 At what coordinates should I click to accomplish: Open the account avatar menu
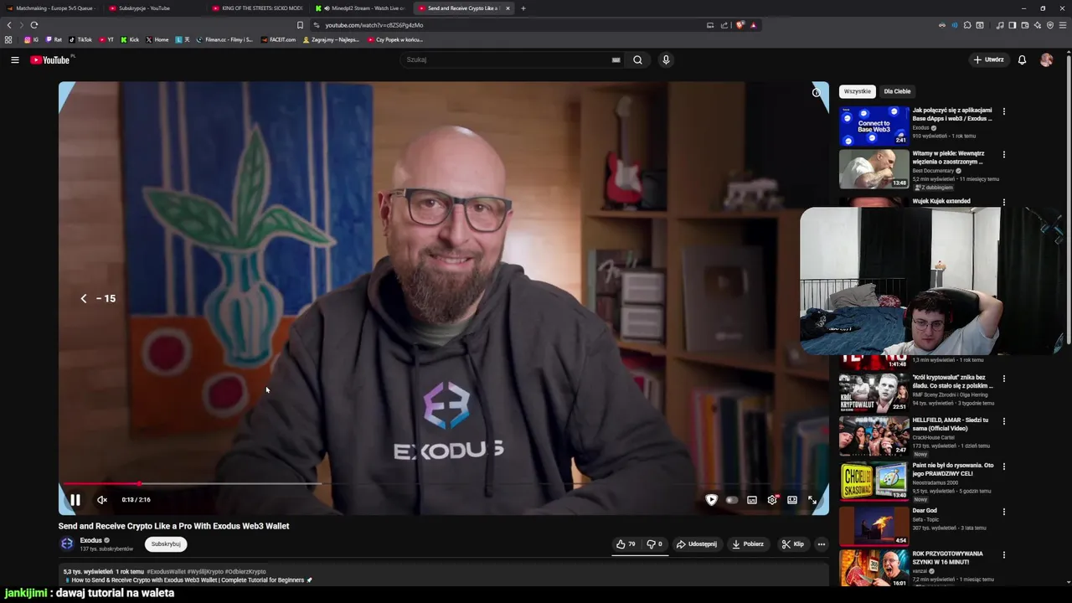tap(1046, 59)
